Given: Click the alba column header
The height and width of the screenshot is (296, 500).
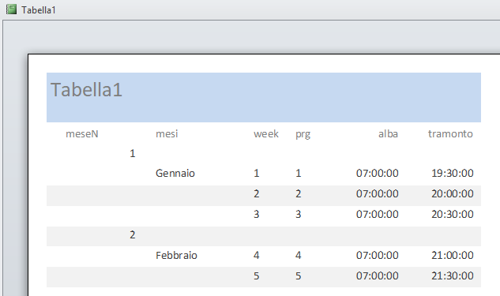Looking at the screenshot, I should pos(388,134).
